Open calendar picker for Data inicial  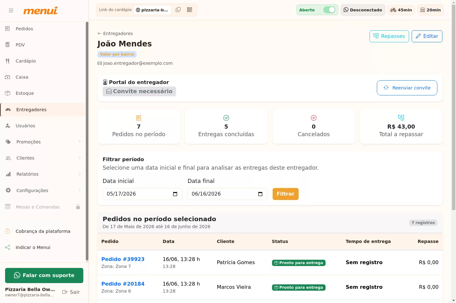(x=175, y=194)
